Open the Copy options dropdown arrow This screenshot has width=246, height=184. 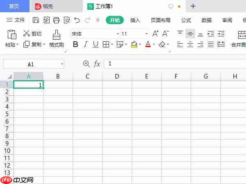tap(44, 45)
